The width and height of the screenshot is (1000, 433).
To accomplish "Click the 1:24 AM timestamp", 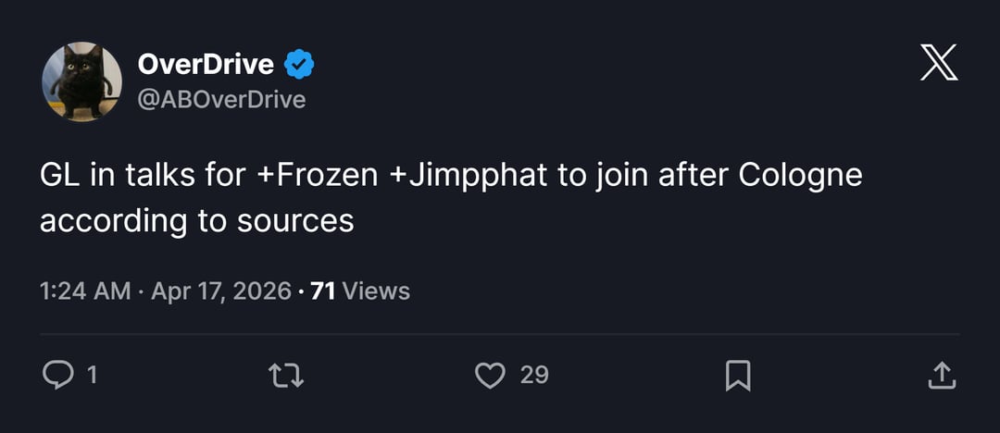I will click(x=85, y=291).
